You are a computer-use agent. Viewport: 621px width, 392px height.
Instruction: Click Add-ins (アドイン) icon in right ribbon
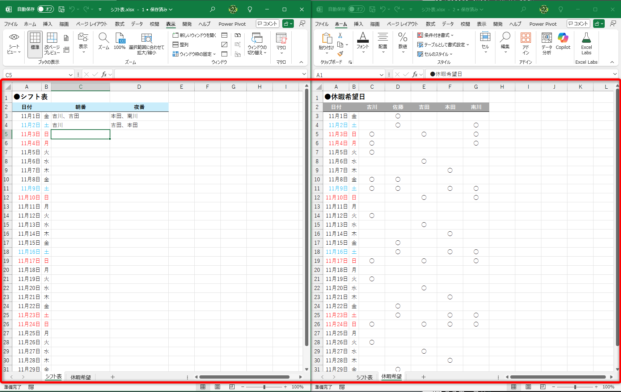525,43
